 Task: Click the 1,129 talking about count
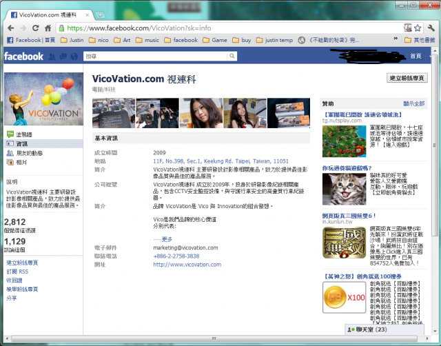click(x=15, y=241)
